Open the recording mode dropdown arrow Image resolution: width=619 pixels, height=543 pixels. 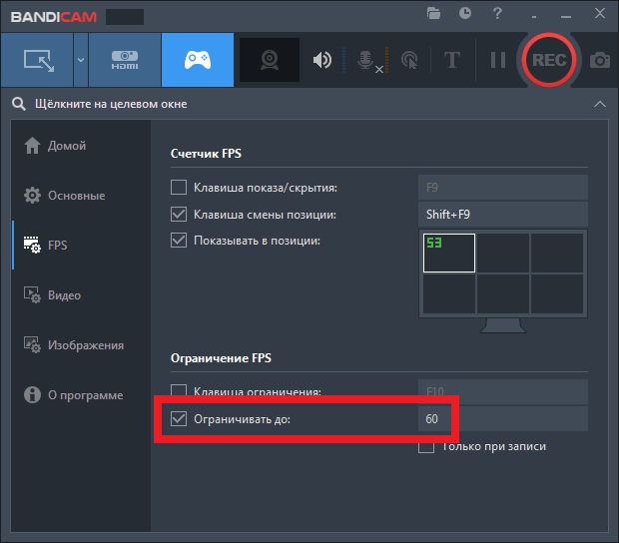point(81,60)
